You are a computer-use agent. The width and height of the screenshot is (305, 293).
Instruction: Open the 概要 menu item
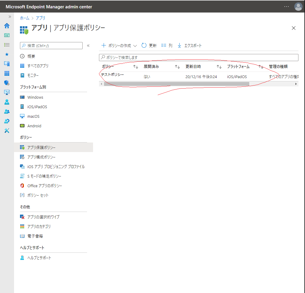tap(27, 56)
